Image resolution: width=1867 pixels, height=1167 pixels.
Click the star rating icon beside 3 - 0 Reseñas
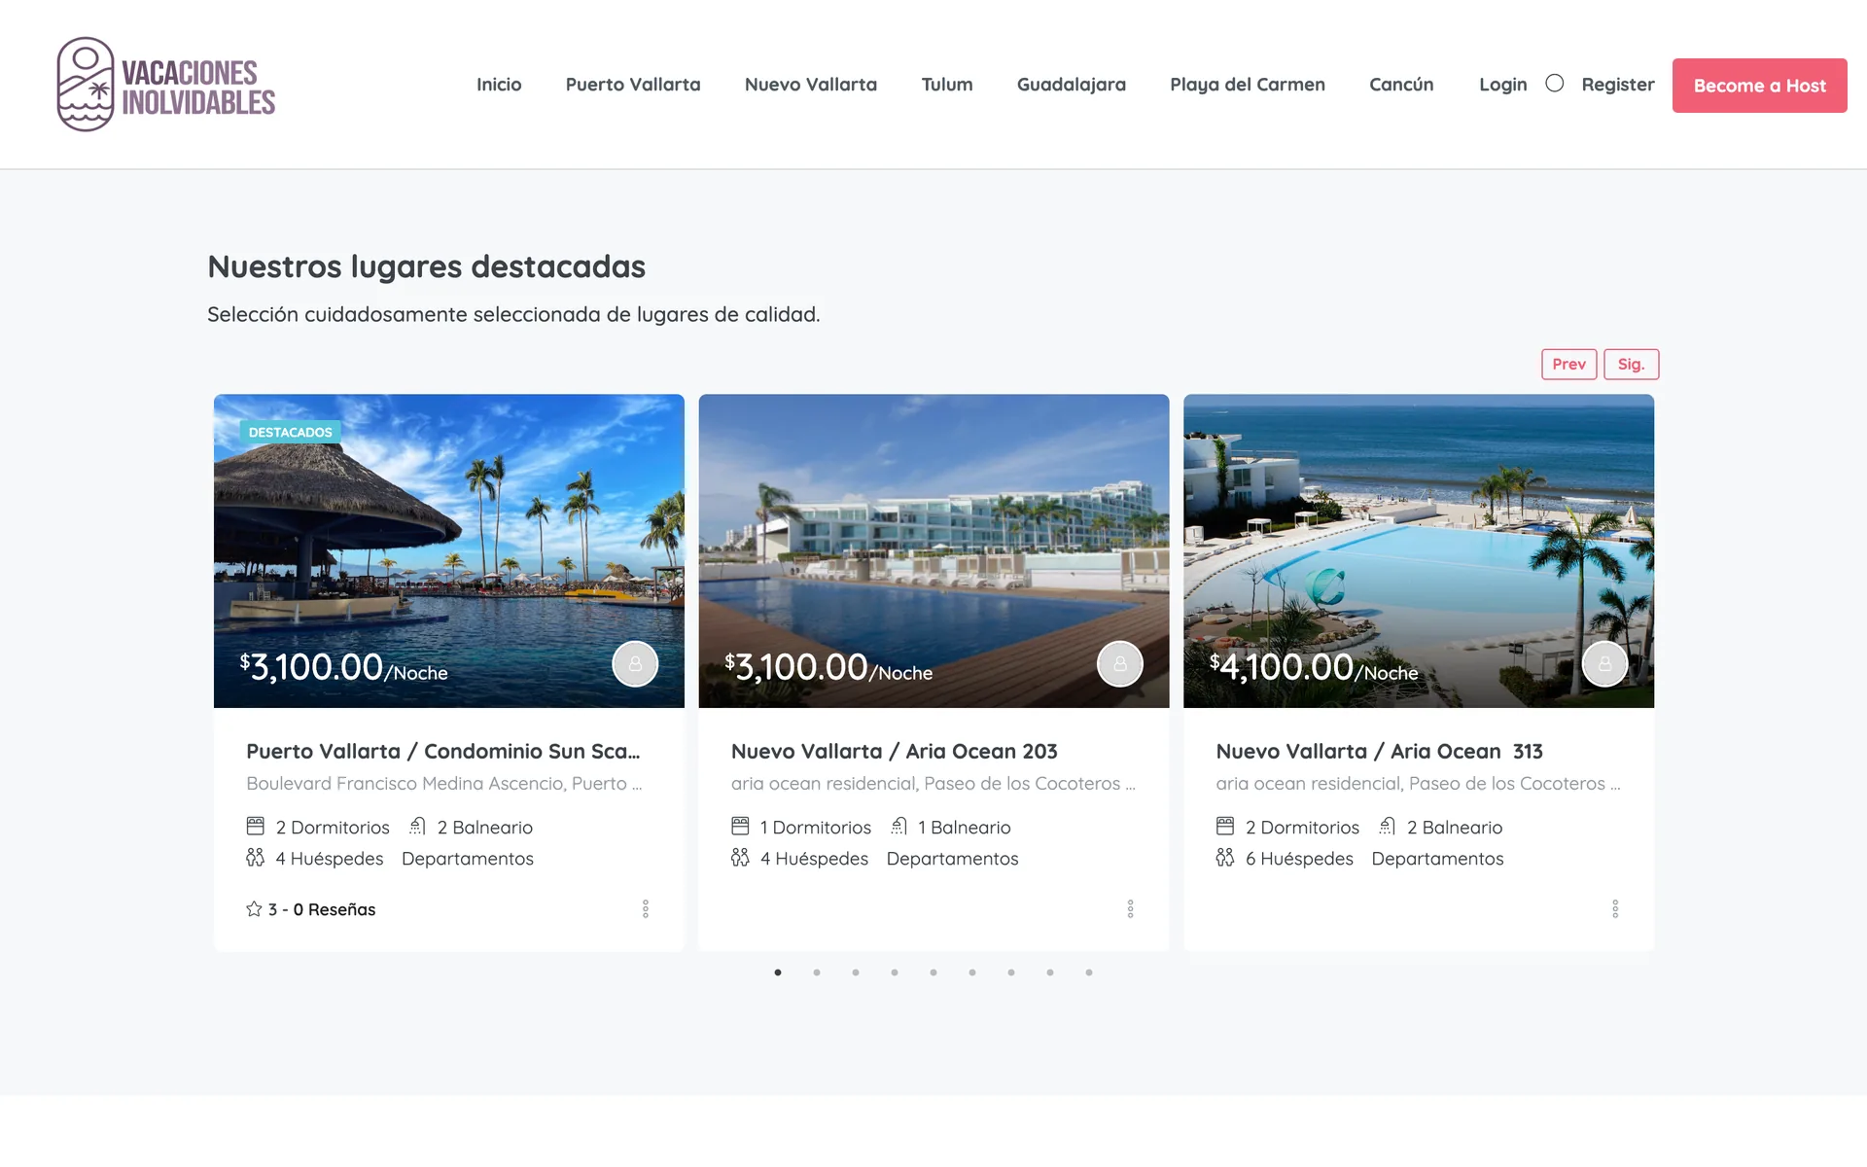tap(254, 908)
